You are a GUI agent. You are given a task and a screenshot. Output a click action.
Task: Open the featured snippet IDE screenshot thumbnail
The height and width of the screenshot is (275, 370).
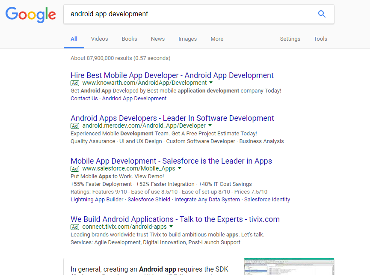[x=289, y=266]
